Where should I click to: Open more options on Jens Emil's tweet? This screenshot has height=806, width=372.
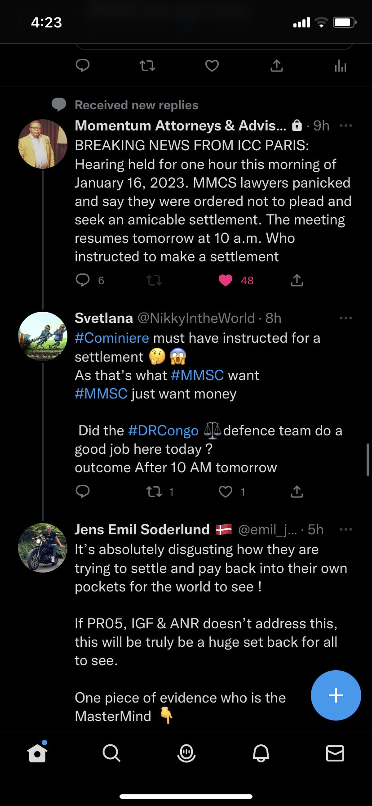[346, 529]
